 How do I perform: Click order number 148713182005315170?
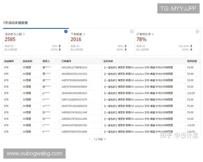(74, 100)
